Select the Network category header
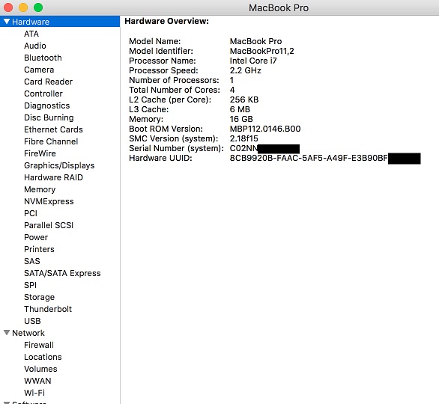Image resolution: width=439 pixels, height=404 pixels. pos(28,333)
